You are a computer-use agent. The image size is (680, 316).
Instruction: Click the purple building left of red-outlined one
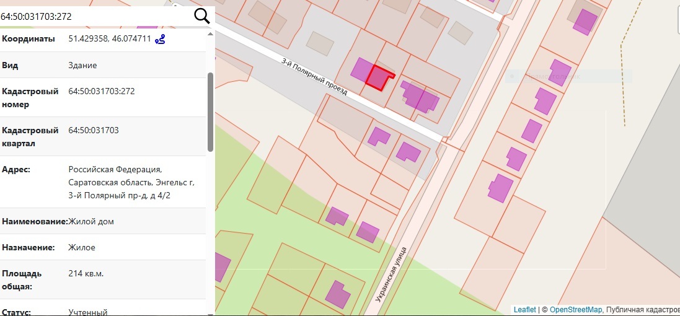[x=361, y=69]
